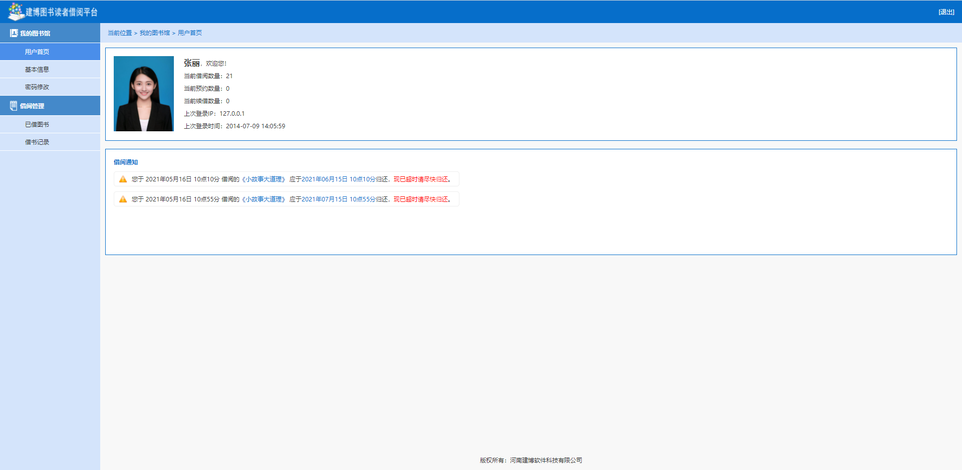Open 用户首页 in the sidebar
The height and width of the screenshot is (470, 962).
coord(37,52)
